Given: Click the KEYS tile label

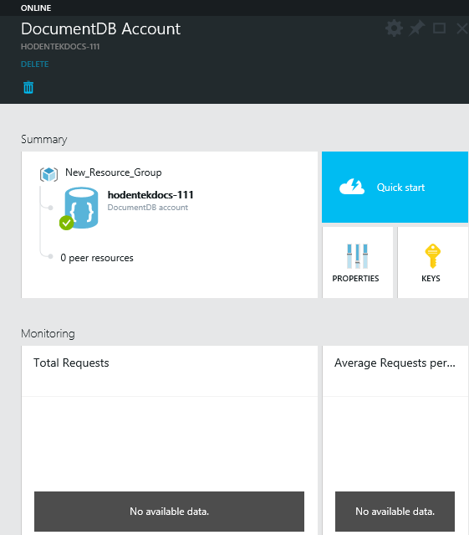Looking at the screenshot, I should point(431,279).
